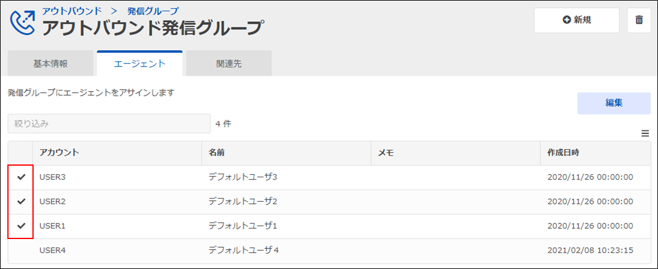Select the checkbox cell for USER4

[20, 251]
